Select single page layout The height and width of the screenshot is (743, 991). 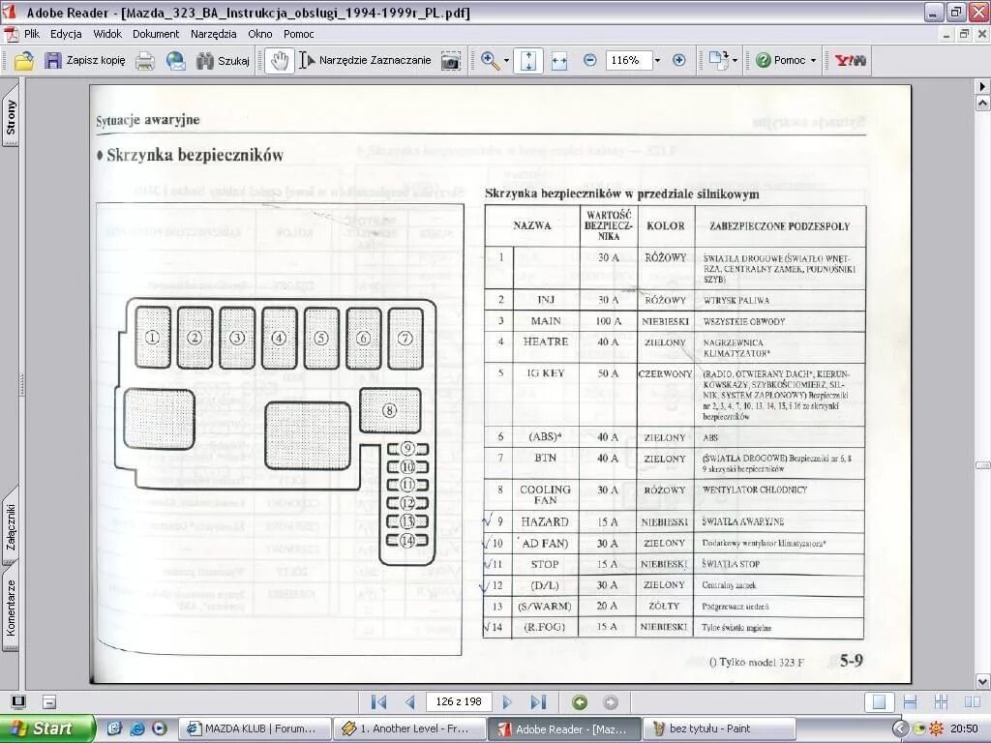[x=879, y=702]
